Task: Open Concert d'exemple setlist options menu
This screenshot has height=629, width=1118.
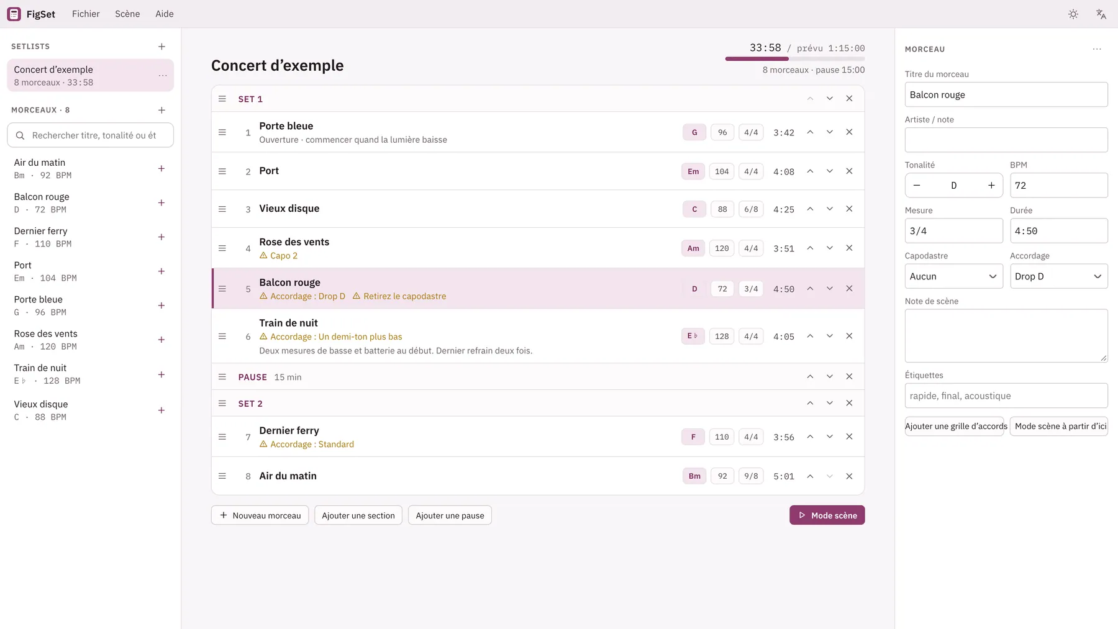Action: click(x=163, y=76)
